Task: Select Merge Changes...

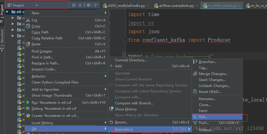Action: tap(217, 74)
